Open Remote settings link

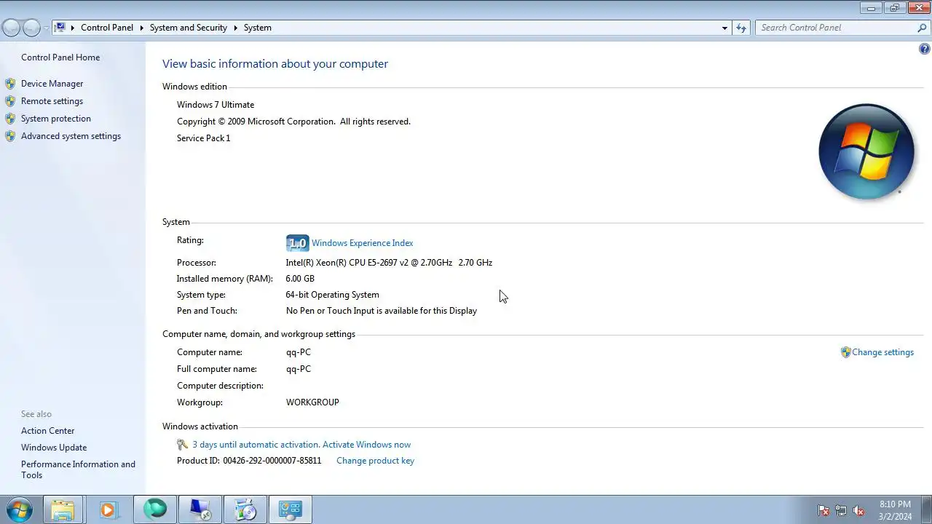tap(52, 101)
